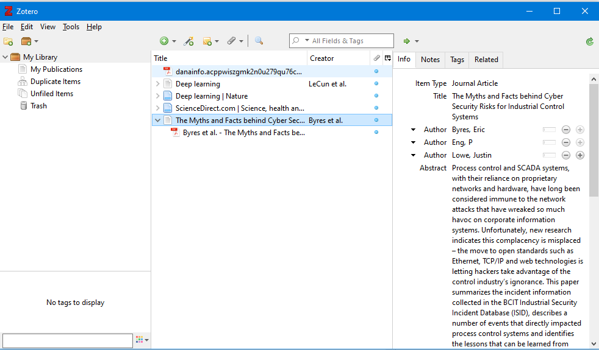The image size is (599, 350).
Task: Open Locate dropdown arrow
Action: [417, 41]
